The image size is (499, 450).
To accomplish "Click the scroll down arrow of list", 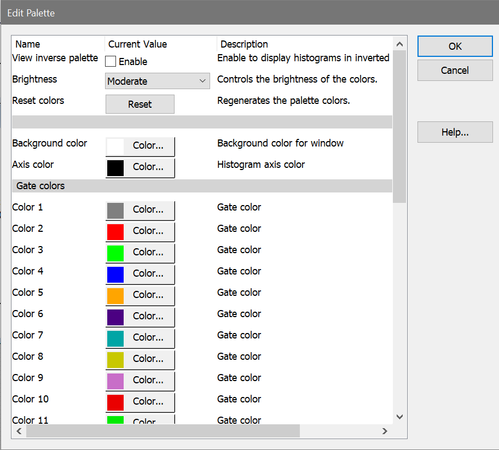I will 399,417.
